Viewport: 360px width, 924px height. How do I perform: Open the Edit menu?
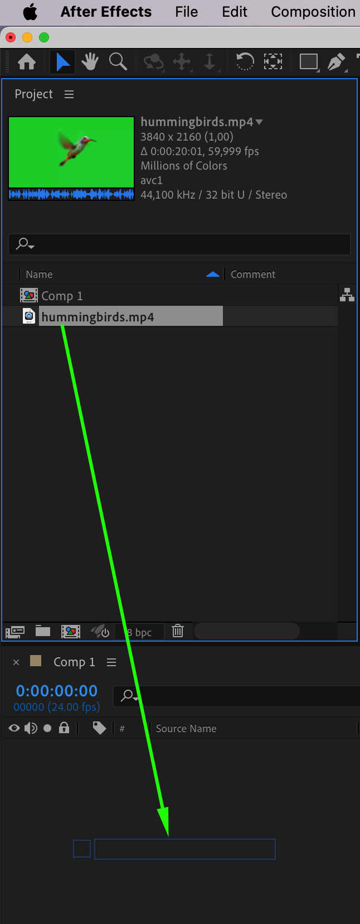click(x=235, y=12)
